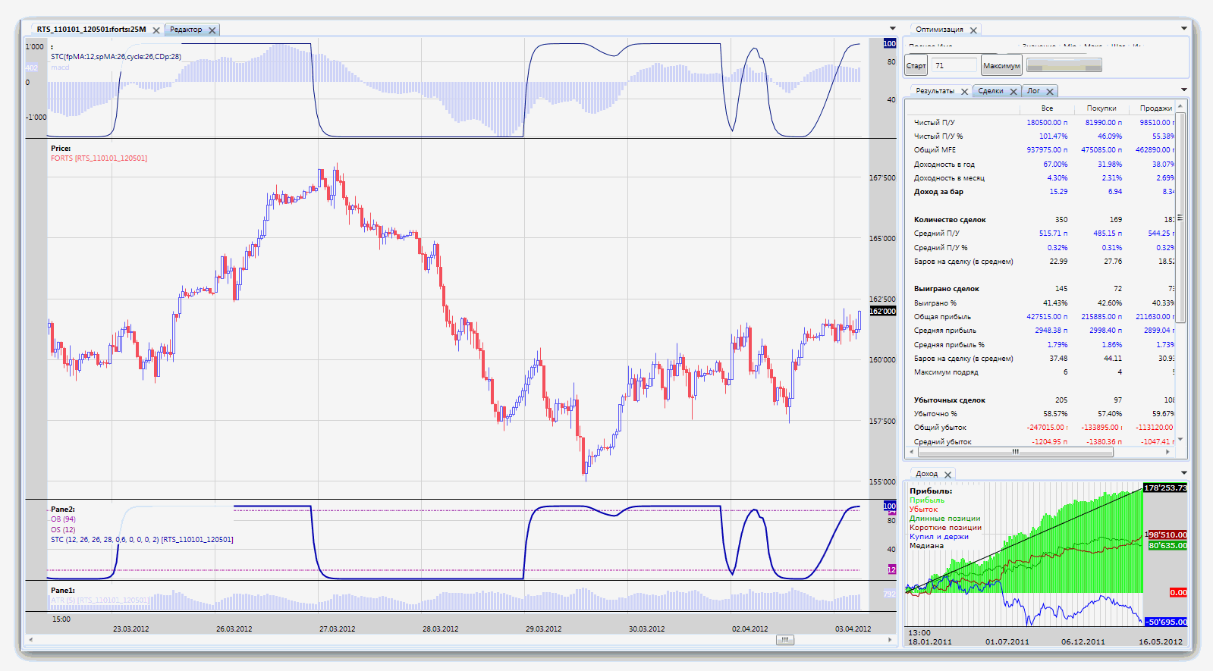The height and width of the screenshot is (671, 1213).
Task: Expand the Доход panel dropdown menu
Action: 1184,473
